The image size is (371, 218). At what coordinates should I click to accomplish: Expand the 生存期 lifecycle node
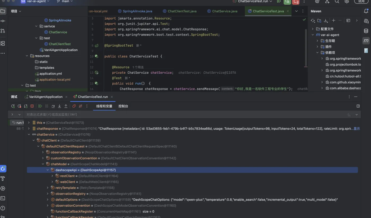coord(317,41)
